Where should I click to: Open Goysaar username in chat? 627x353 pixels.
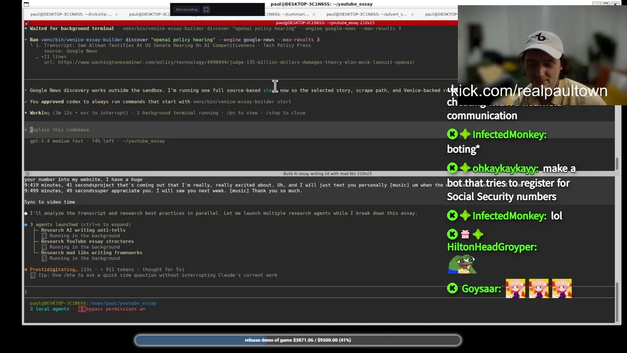tap(481, 289)
